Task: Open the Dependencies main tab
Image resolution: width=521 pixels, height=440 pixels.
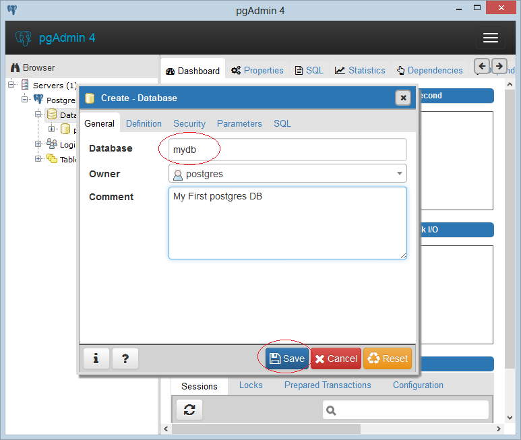Action: point(429,70)
